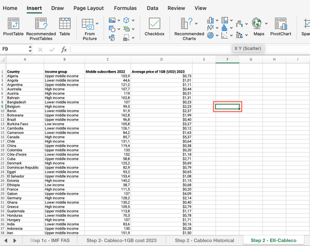Open sheet Step 1c - IMF FAS

tap(50, 241)
